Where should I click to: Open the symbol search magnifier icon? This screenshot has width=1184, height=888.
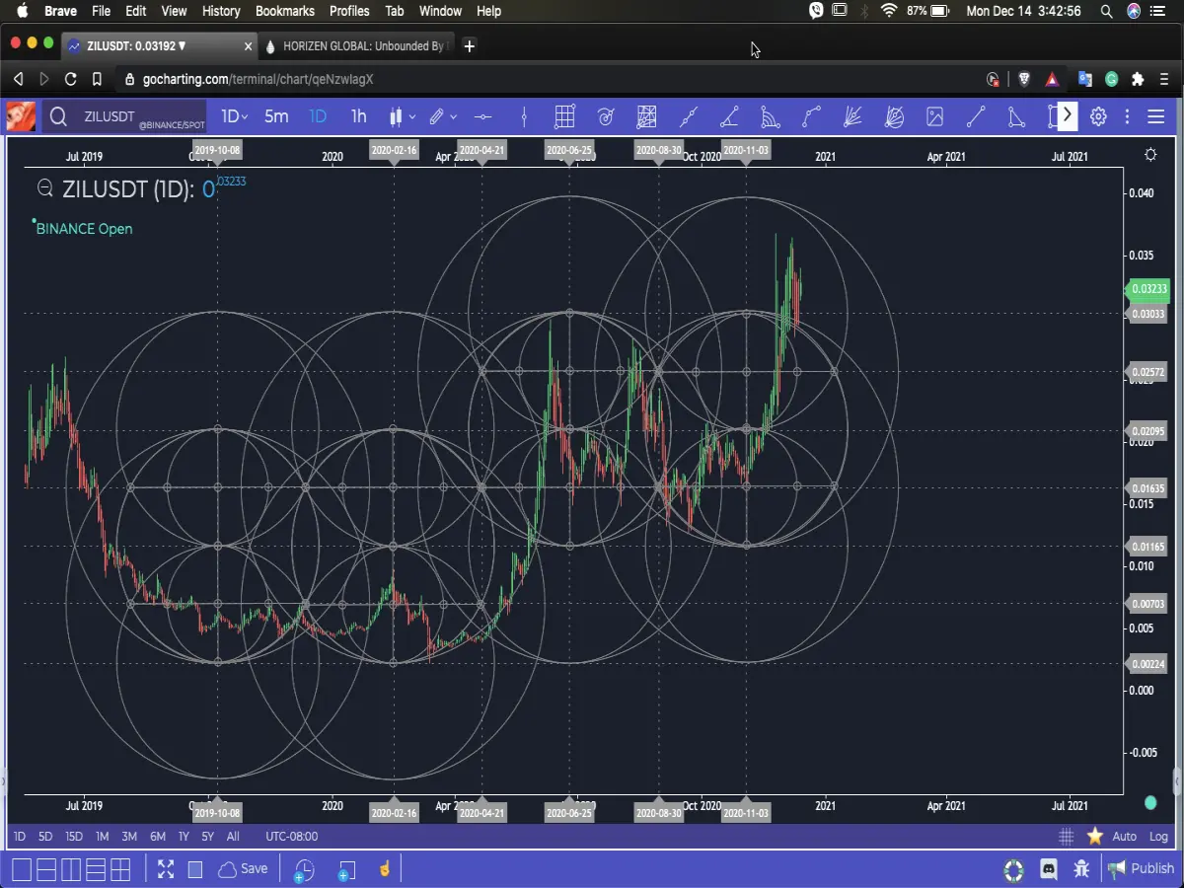pyautogui.click(x=58, y=117)
